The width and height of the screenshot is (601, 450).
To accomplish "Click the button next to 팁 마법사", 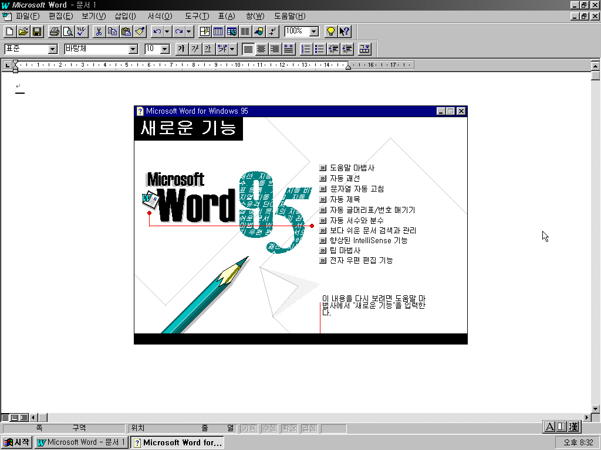I will pos(323,251).
